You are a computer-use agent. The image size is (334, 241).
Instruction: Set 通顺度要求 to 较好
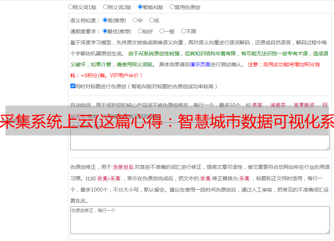point(140,31)
